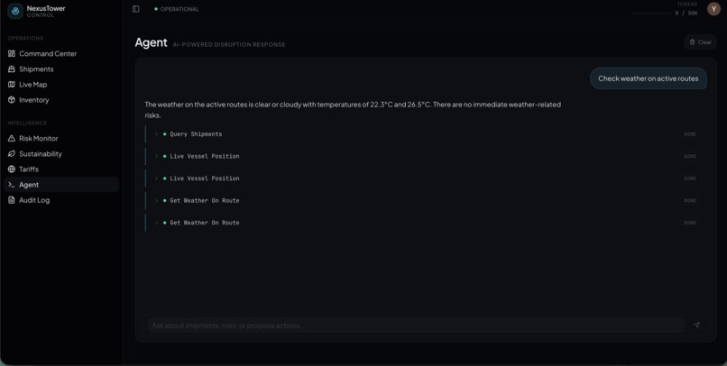727x366 pixels.
Task: Focus the ask about shipments input field
Action: [416, 325]
